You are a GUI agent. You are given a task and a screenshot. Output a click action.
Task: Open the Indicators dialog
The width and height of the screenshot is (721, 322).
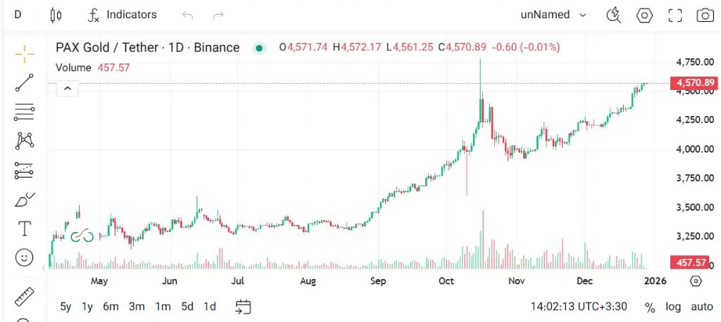coord(123,15)
